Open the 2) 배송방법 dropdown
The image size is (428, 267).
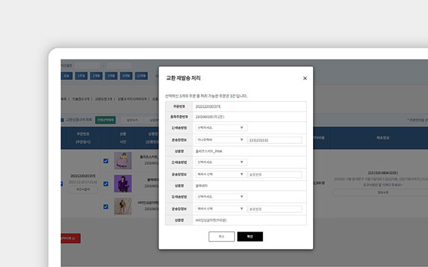(220, 162)
